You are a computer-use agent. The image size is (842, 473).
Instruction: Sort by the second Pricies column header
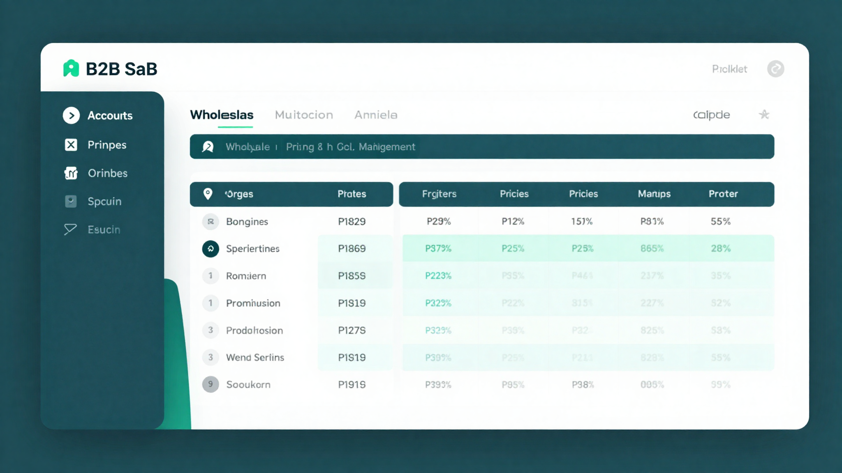tap(583, 194)
